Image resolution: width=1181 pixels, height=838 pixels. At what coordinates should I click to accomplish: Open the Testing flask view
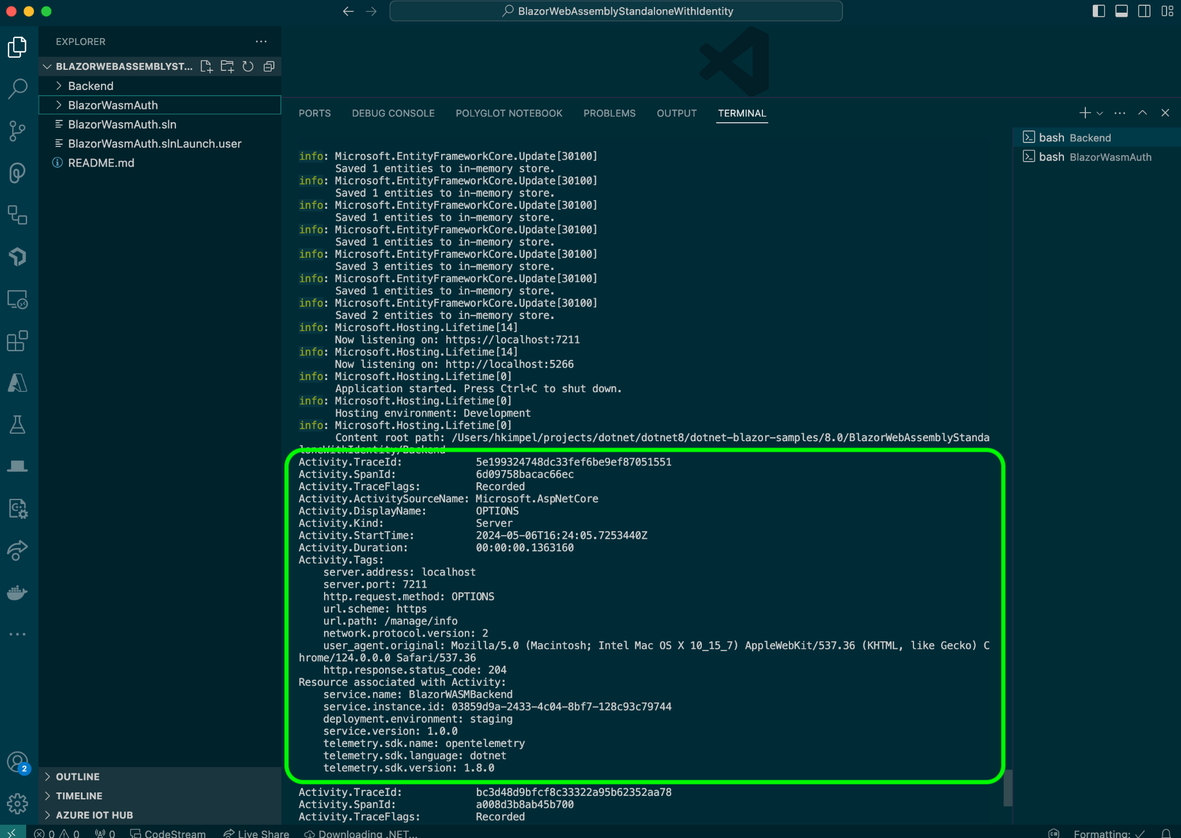(17, 425)
